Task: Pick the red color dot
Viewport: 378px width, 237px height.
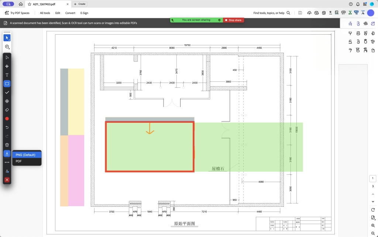Action: pyautogui.click(x=7, y=119)
